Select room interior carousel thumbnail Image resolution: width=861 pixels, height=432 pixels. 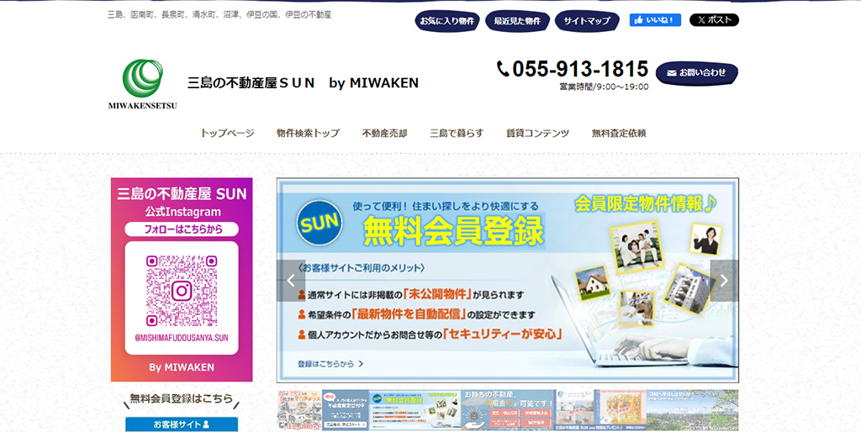point(575,410)
